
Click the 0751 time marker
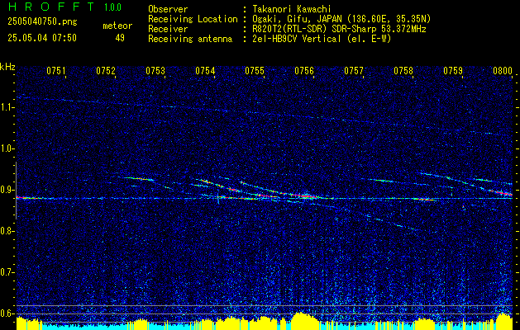(56, 71)
